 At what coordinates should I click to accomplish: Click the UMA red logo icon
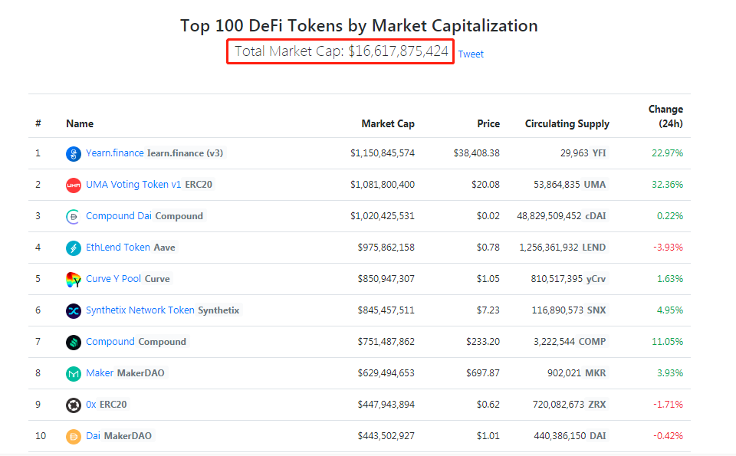coord(73,185)
